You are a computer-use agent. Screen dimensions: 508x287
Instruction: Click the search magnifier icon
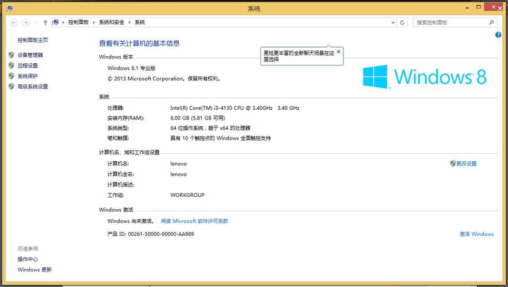tap(491, 22)
